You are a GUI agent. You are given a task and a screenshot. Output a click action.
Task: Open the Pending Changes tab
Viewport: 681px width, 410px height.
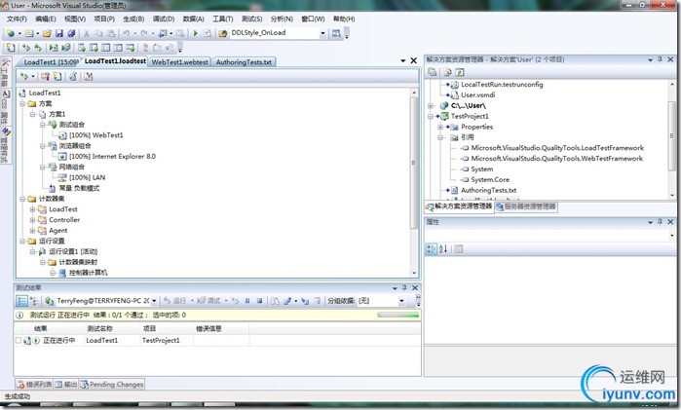pos(112,385)
